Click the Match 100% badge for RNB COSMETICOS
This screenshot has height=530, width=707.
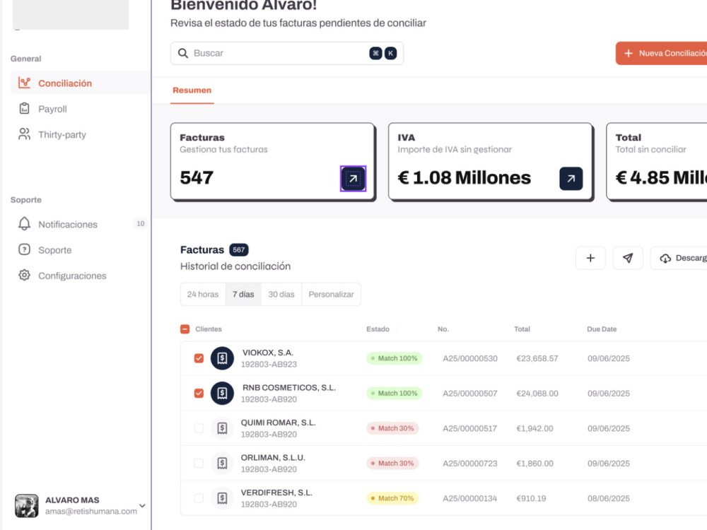pyautogui.click(x=394, y=394)
